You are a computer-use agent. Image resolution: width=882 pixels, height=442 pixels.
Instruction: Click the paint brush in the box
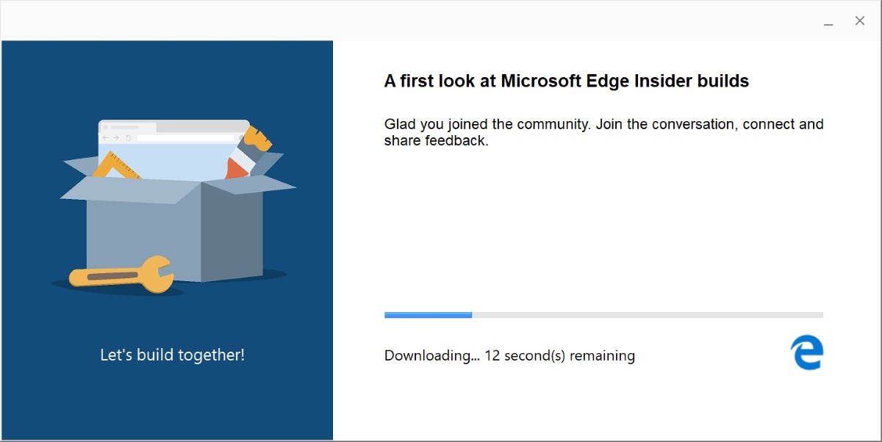pos(248,152)
